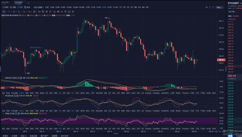Viewport: 242px width, 137px height.
Task: Choose Position in the row with RSI highlighted
Action: click(148, 128)
